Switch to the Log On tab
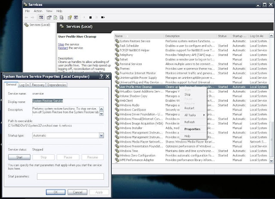 point(24,85)
